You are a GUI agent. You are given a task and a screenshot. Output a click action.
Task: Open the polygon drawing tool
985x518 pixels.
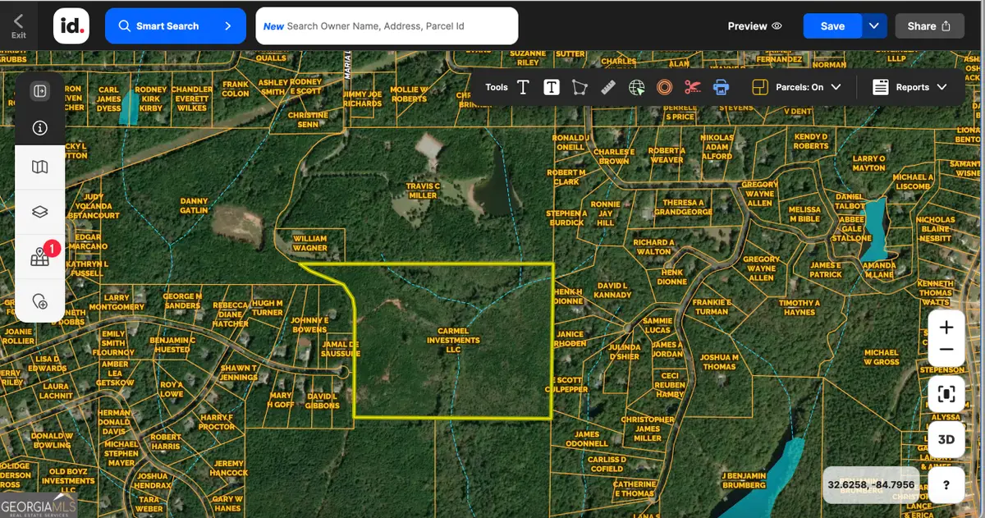(580, 87)
